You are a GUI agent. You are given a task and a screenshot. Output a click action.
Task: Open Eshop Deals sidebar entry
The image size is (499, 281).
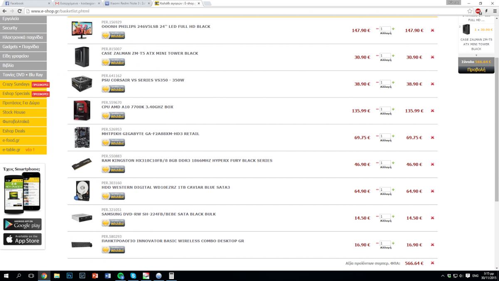coord(23,131)
